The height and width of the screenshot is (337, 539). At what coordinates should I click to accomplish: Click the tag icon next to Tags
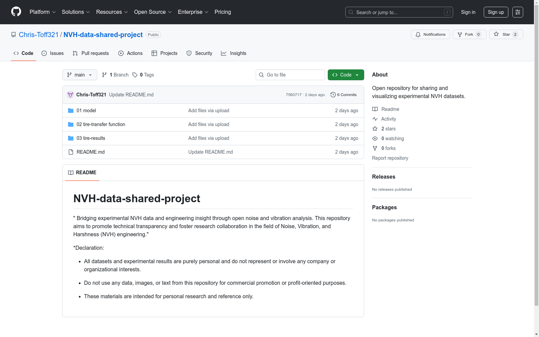coord(135,75)
